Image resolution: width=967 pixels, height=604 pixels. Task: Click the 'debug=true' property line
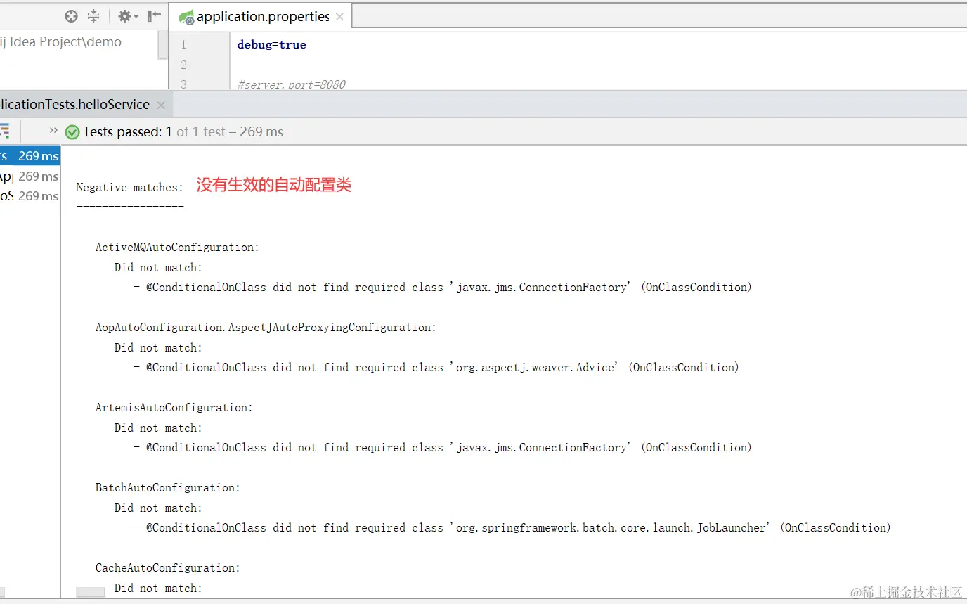(271, 44)
